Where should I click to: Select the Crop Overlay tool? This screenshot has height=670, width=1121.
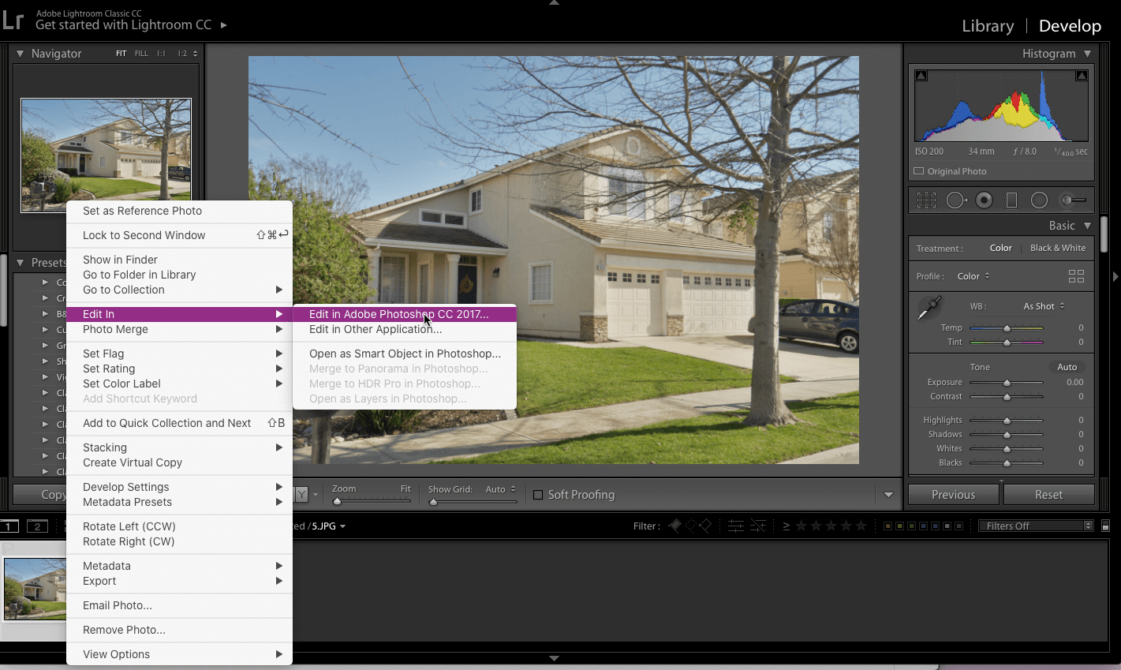tap(926, 200)
